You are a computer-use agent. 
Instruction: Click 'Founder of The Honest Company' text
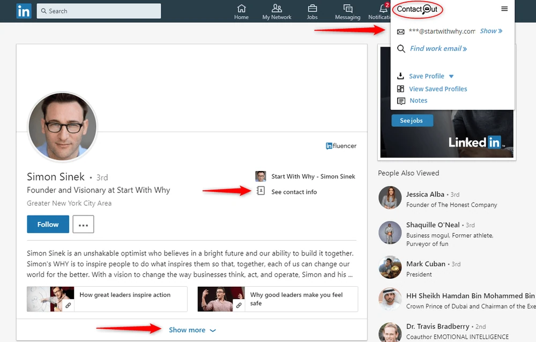click(x=451, y=205)
